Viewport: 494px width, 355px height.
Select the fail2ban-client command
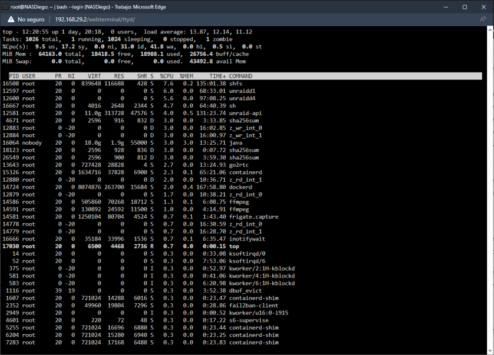tap(253, 306)
